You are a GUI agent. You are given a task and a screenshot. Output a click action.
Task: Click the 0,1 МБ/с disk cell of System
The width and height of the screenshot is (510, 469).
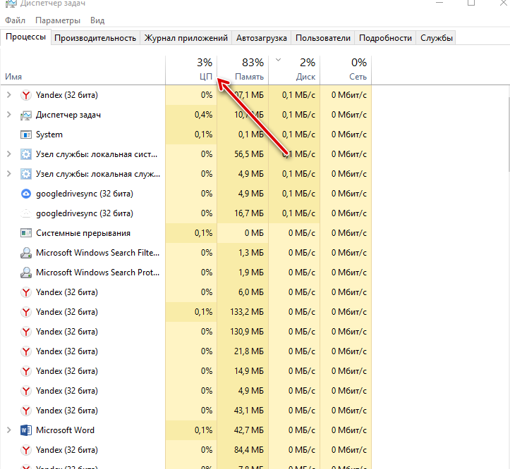(294, 134)
